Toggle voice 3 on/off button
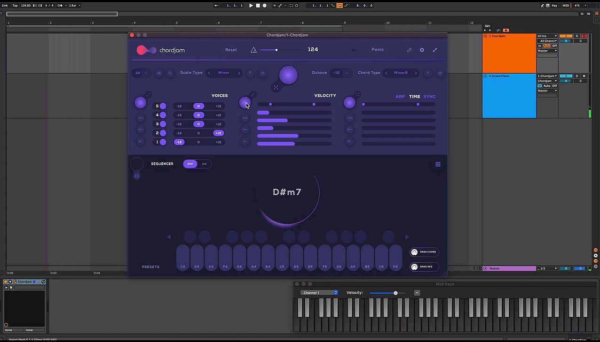Image resolution: width=600 pixels, height=342 pixels. click(163, 124)
